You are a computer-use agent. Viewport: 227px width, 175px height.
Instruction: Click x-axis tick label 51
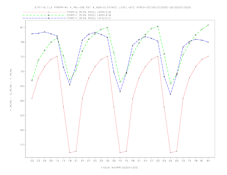click(139, 161)
